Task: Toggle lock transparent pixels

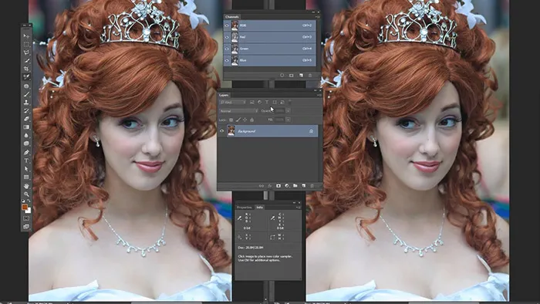Action: (x=231, y=120)
